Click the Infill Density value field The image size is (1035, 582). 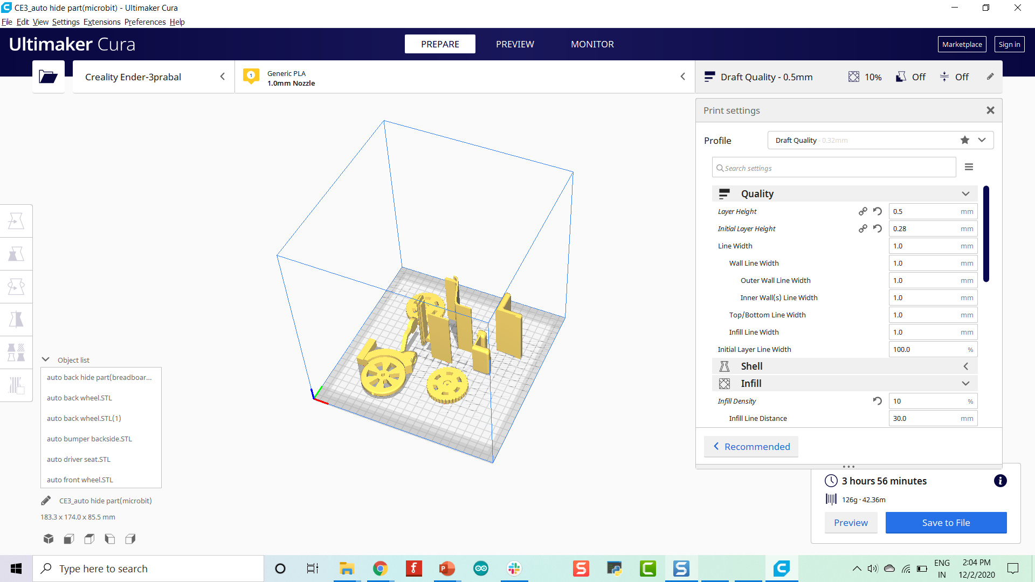click(933, 401)
